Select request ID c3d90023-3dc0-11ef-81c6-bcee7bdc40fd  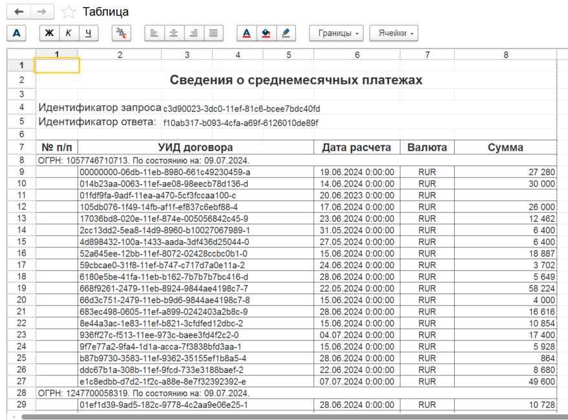click(x=241, y=109)
